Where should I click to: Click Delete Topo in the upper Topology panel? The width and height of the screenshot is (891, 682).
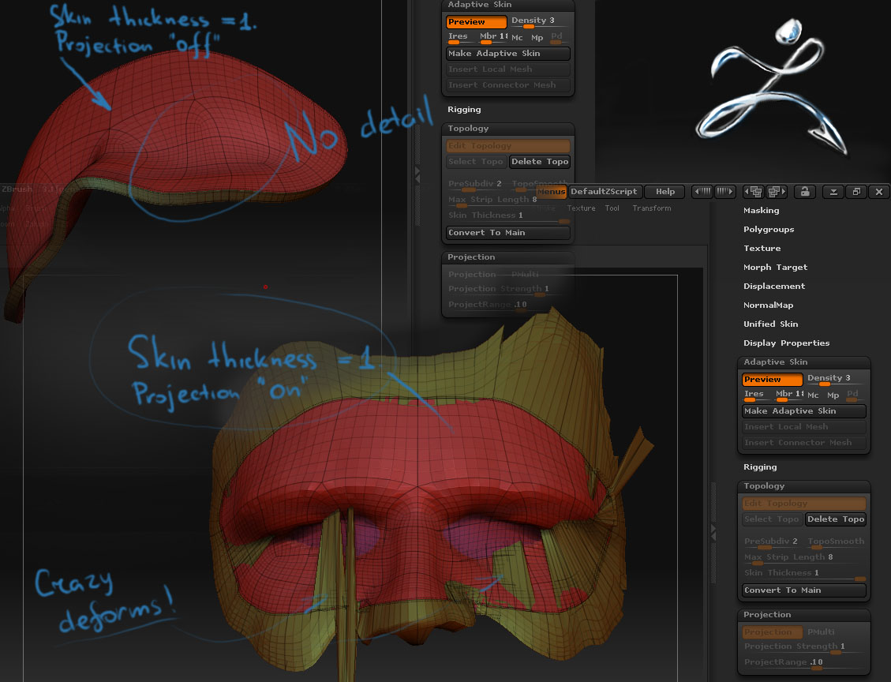point(539,161)
